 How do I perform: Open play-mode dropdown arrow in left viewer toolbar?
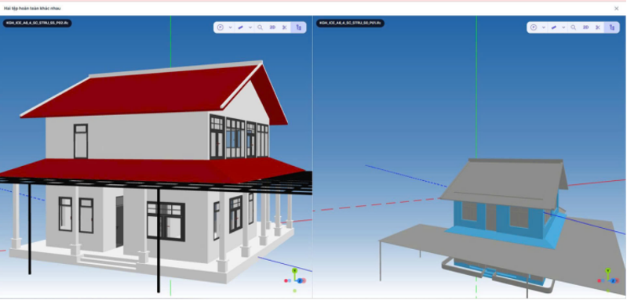click(231, 27)
